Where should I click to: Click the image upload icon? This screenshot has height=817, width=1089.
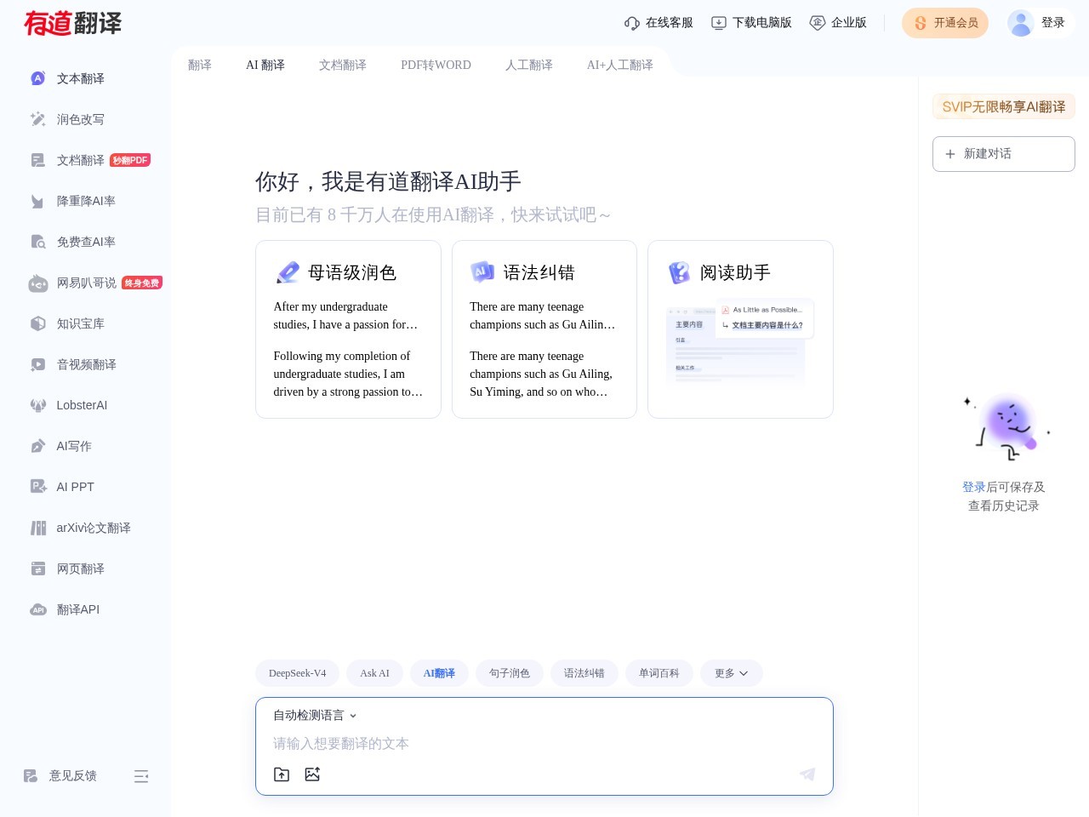tap(312, 774)
